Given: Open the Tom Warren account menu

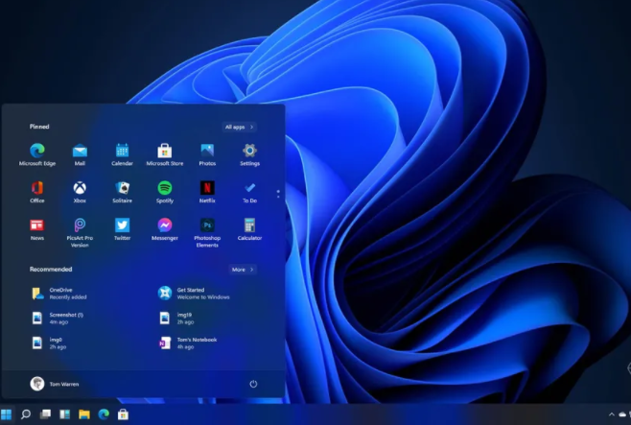Looking at the screenshot, I should pos(56,384).
